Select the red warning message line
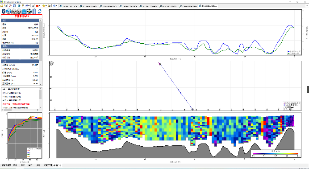This screenshot has height=169, width=309. [x=16, y=104]
